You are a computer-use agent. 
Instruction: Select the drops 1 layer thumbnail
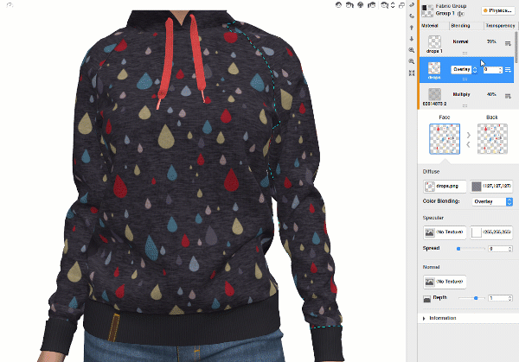click(434, 42)
